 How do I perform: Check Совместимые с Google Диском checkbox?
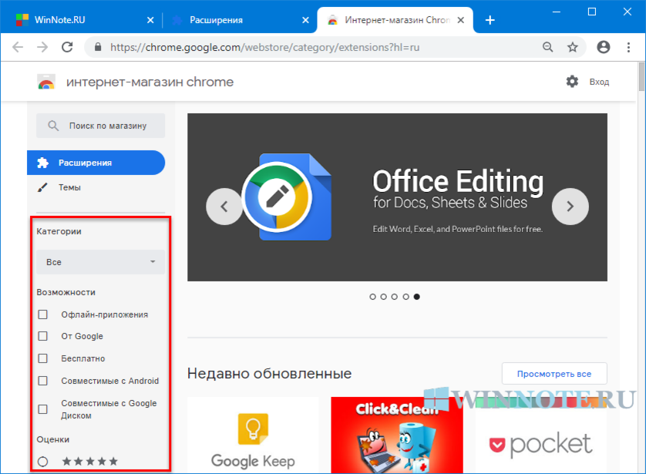click(43, 409)
